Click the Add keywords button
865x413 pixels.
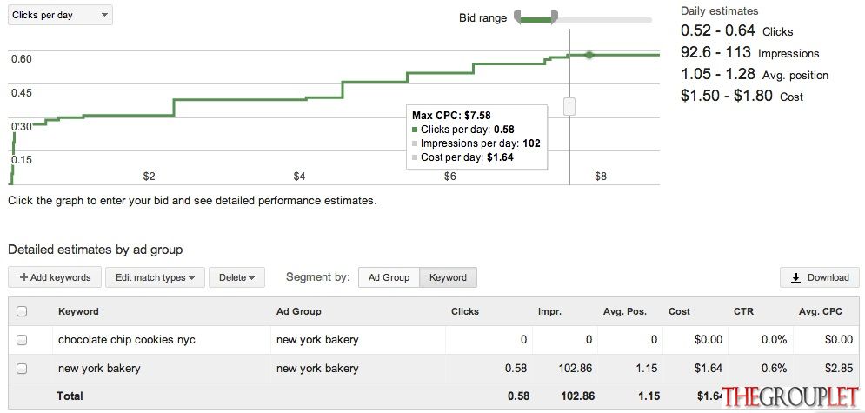[55, 277]
